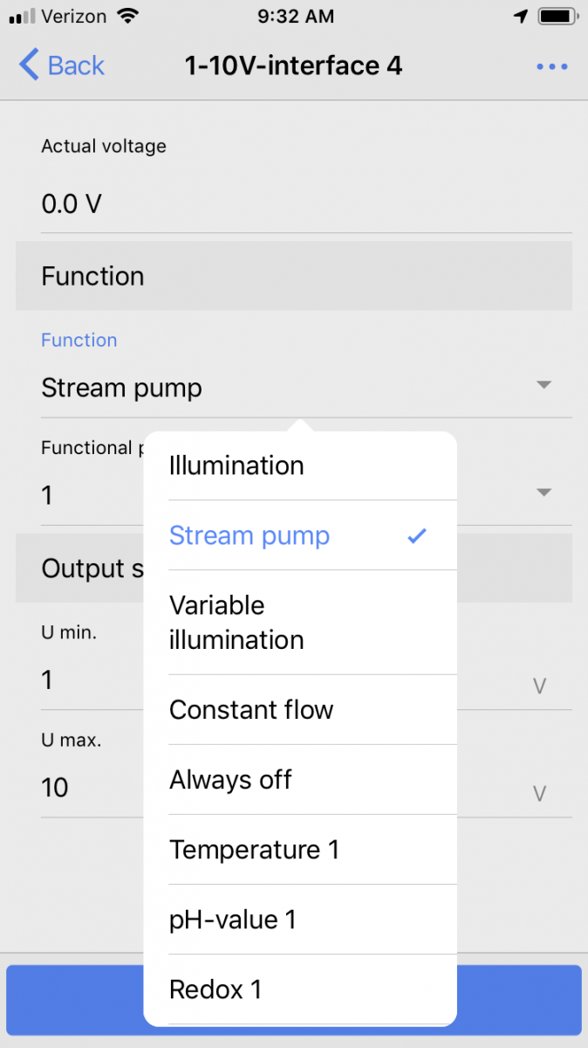The width and height of the screenshot is (588, 1048).
Task: Tap the location arrow status icon
Action: [x=521, y=16]
